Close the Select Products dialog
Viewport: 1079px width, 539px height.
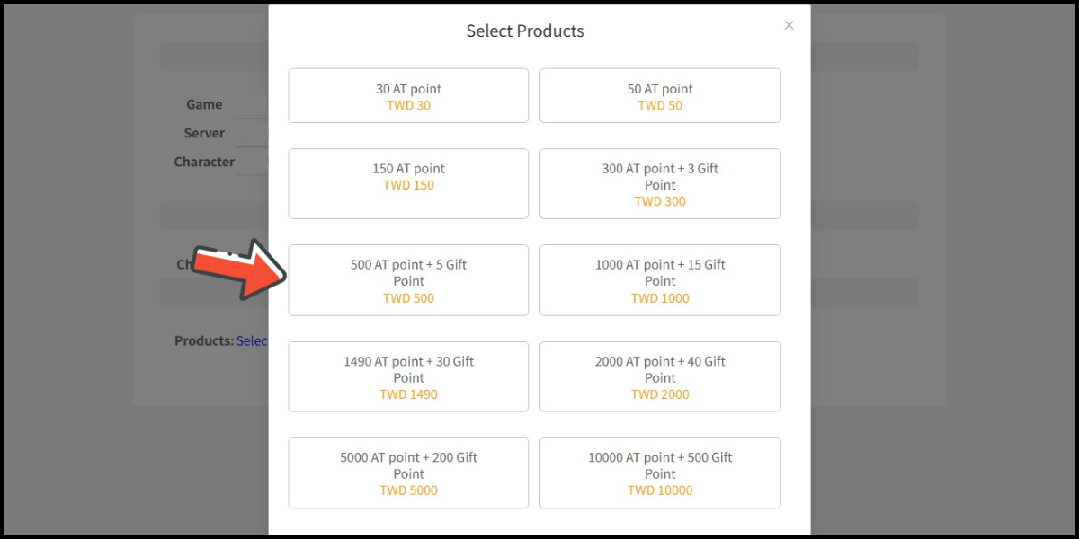point(789,25)
